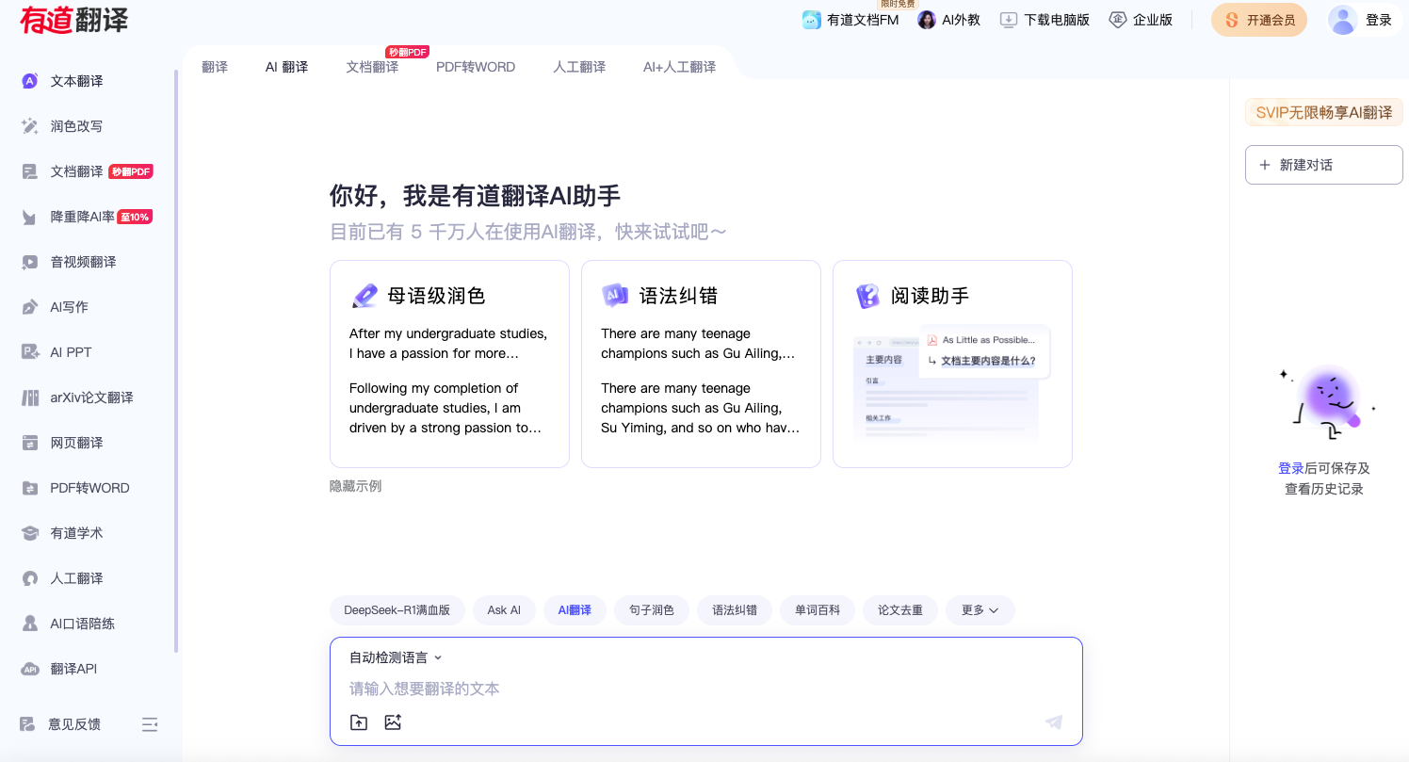Click 登录 in the top right
Screen dimensions: 1409x762
[x=1379, y=20]
